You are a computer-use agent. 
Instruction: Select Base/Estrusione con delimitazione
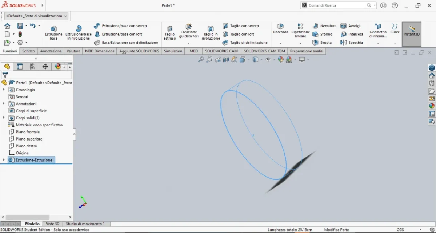pyautogui.click(x=126, y=43)
